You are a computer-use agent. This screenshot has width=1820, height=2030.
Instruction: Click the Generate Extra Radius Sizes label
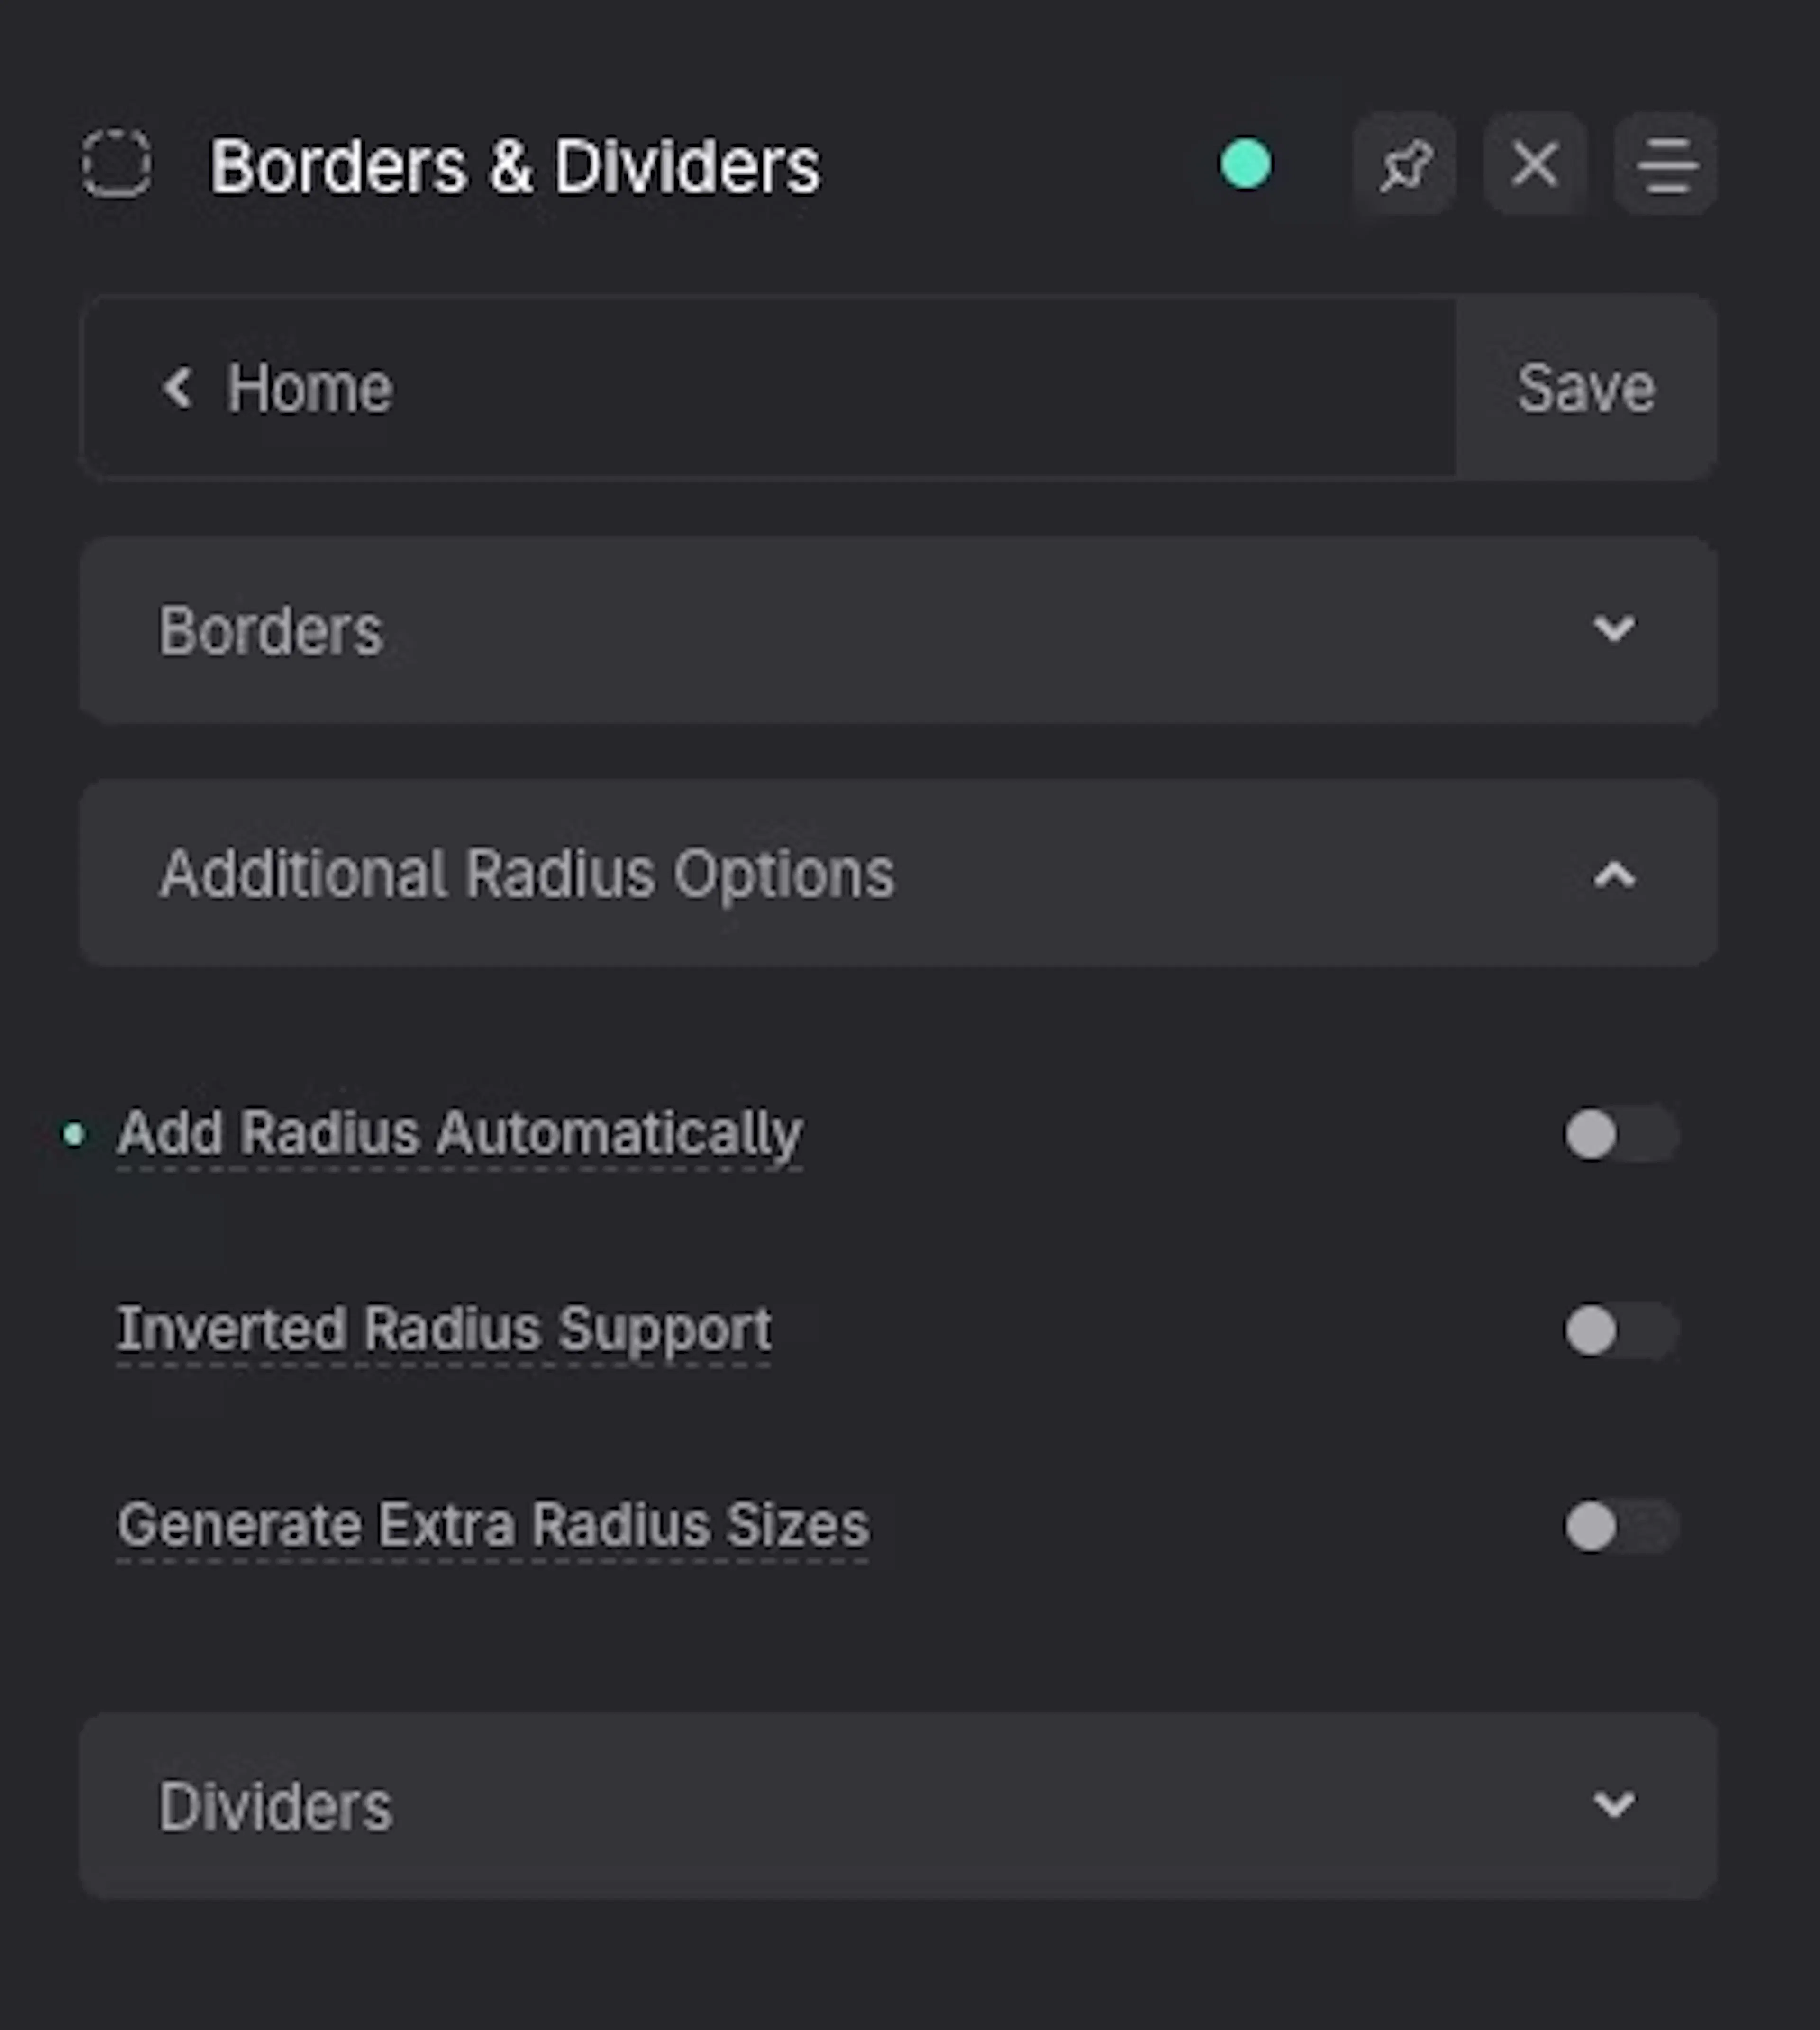pos(493,1525)
